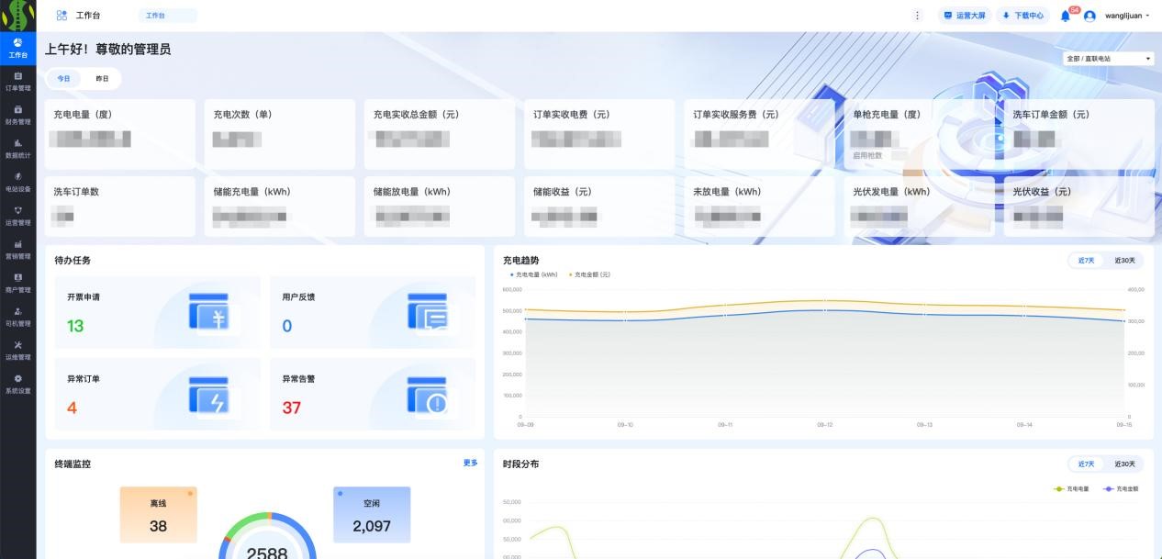The height and width of the screenshot is (559, 1162).
Task: Switch 时段分布 chart to 近7天
Action: pos(1086,464)
